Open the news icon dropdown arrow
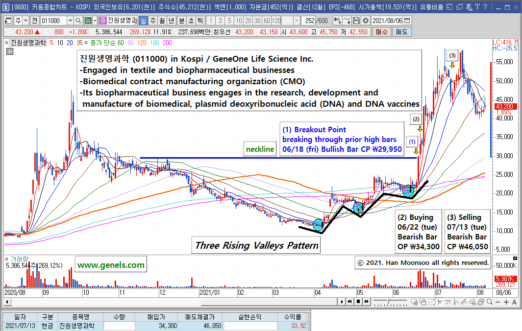Screen dimensions: 522x331 point(95,21)
